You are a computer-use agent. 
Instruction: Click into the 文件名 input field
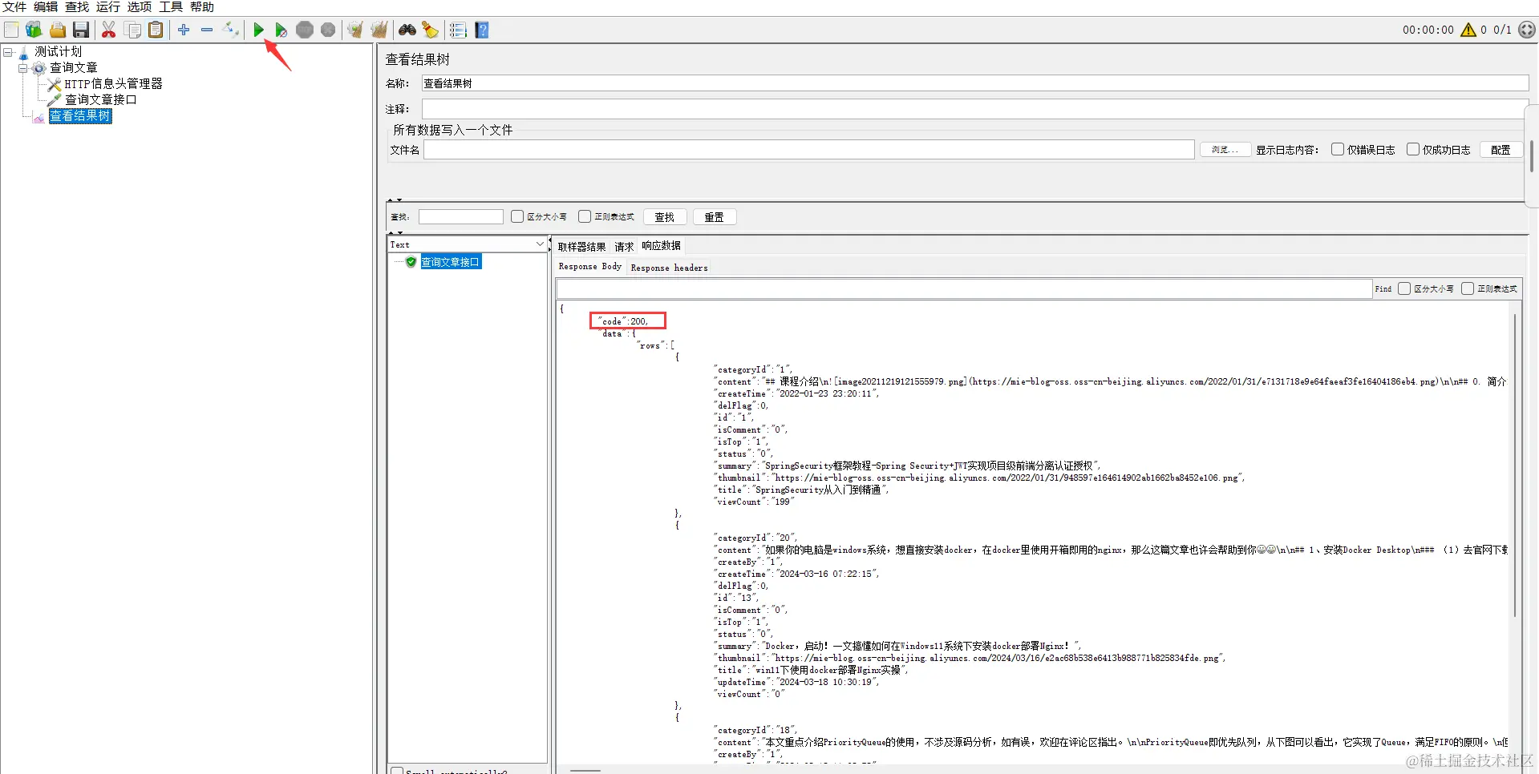[809, 150]
